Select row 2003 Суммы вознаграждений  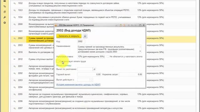point(32,46)
